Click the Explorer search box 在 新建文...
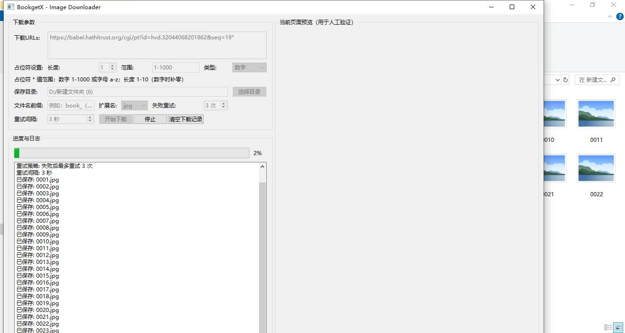 tap(597, 80)
